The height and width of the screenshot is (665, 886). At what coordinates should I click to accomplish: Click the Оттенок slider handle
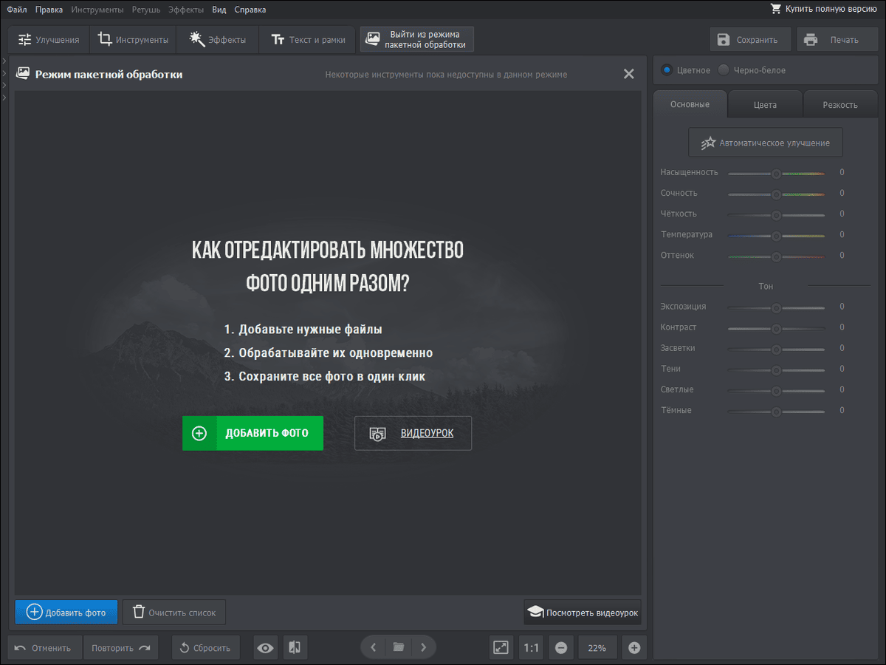click(776, 256)
